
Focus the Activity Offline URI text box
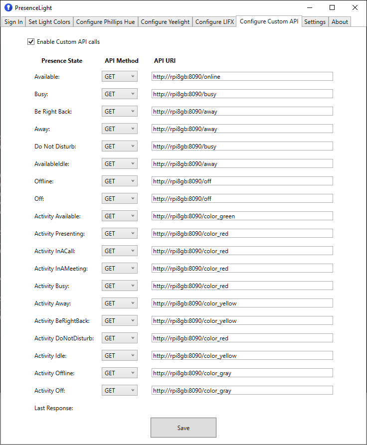[242, 373]
